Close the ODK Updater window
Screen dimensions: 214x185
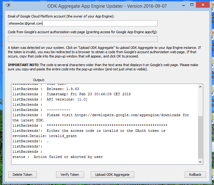click(203, 5)
